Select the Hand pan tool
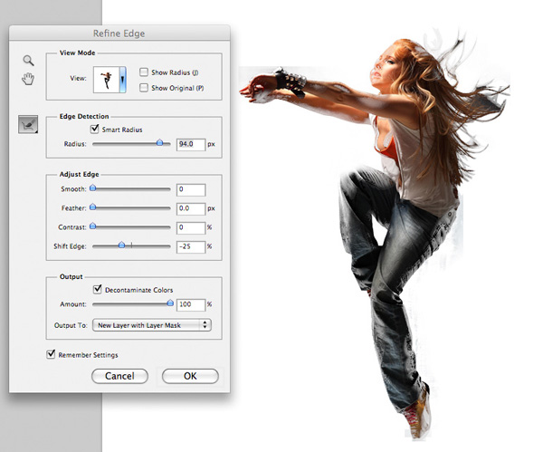This screenshot has height=452, width=543. [x=28, y=79]
